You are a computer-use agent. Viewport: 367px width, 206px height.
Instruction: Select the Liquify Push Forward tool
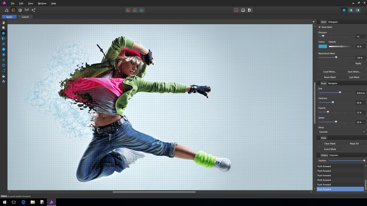coord(4,33)
